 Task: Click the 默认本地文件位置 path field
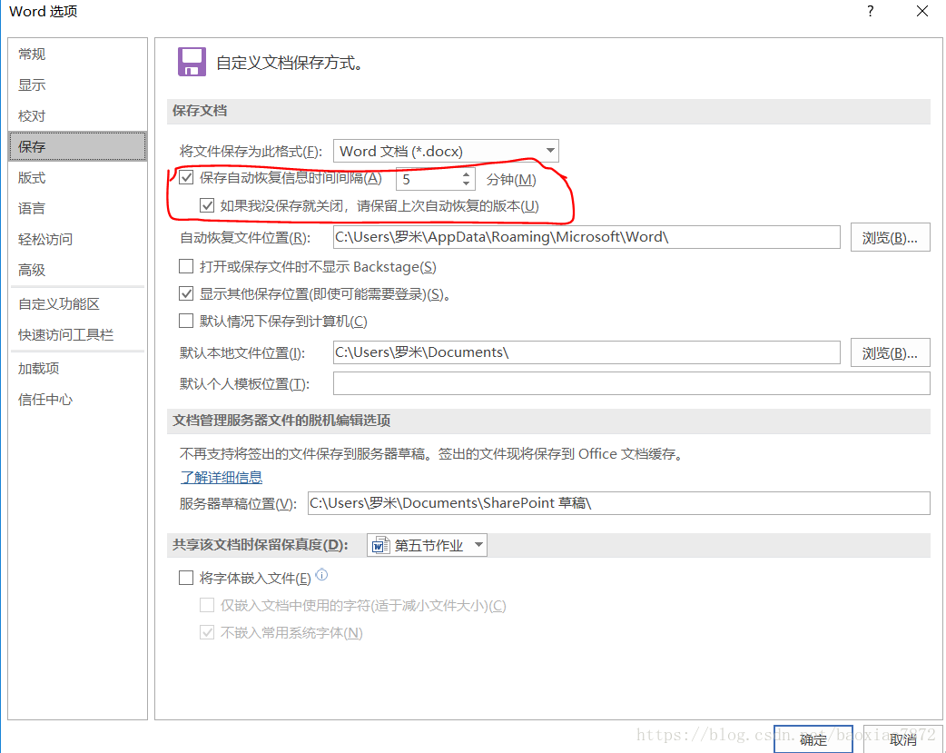[x=586, y=352]
